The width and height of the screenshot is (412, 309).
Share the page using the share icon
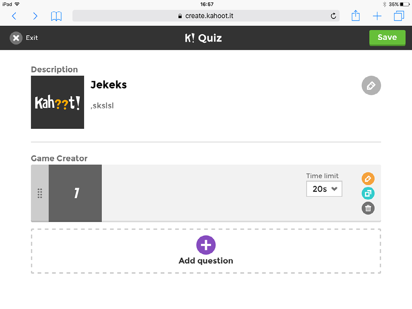(x=355, y=16)
